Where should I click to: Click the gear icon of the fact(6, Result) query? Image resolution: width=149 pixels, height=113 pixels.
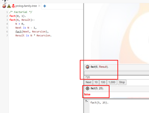[87, 67]
